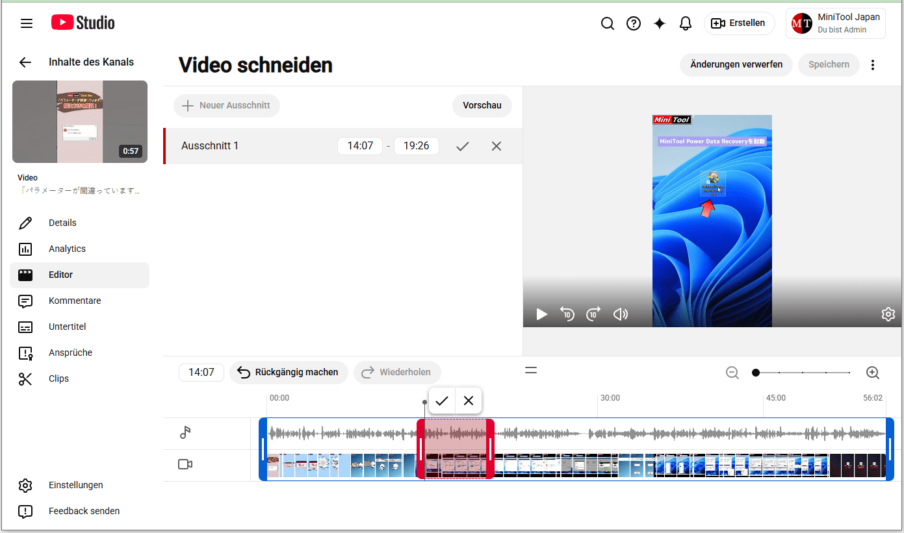Click the blue start trim handle
Screen dimensions: 904x533
(263, 449)
